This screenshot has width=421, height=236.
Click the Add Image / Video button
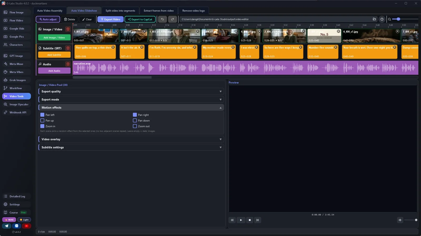point(54,37)
